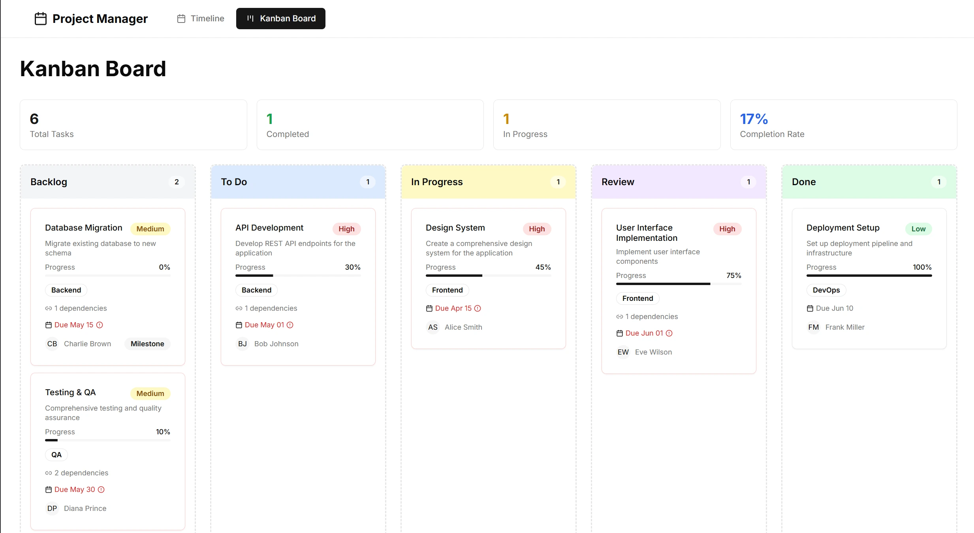This screenshot has height=533, width=974.
Task: Click the Completion Rate 17% stat card
Action: [843, 125]
